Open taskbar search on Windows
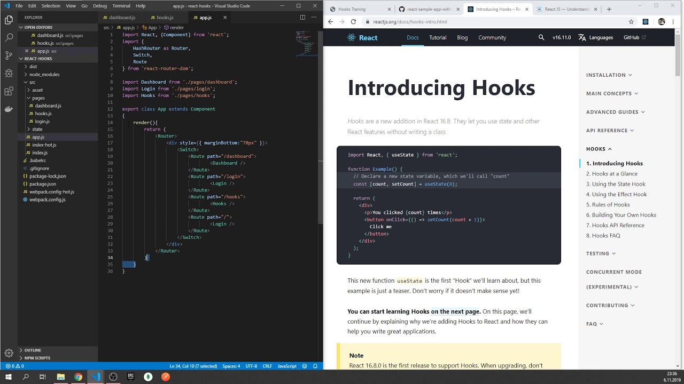 tap(26, 377)
